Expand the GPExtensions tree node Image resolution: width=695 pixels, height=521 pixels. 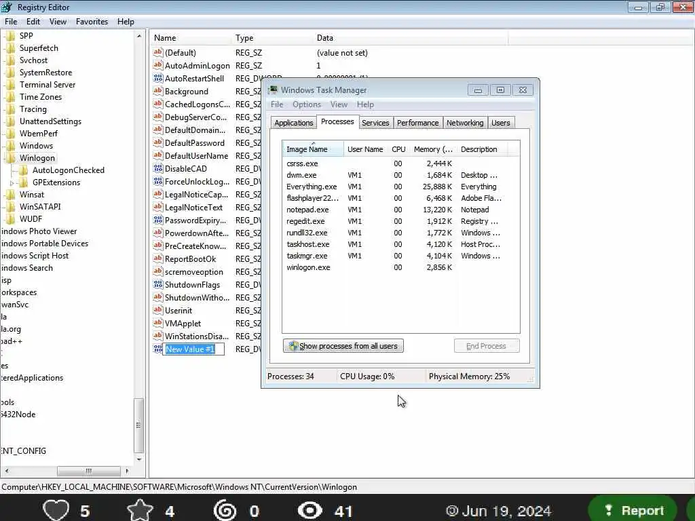[12, 182]
